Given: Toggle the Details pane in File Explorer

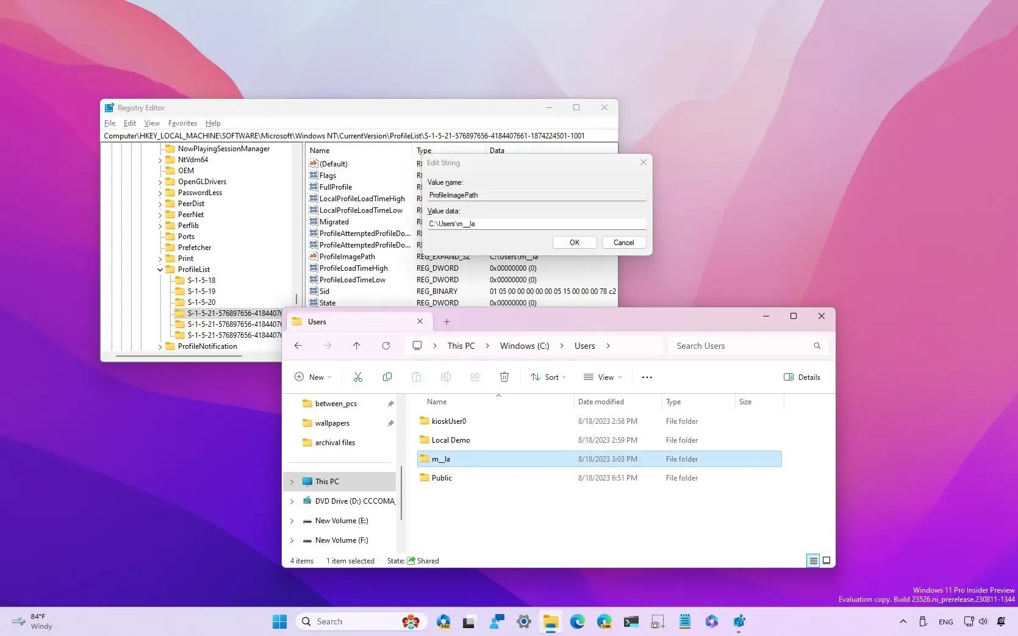Looking at the screenshot, I should (x=801, y=377).
